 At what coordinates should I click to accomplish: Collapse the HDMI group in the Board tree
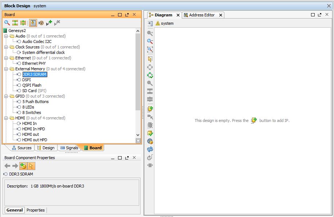click(x=6, y=118)
